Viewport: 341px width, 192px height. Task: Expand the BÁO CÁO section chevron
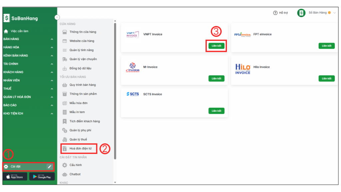[x=52, y=105]
